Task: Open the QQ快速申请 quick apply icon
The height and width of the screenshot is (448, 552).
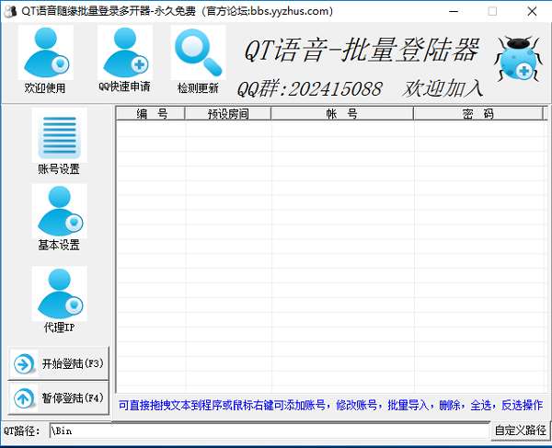Action: point(123,54)
